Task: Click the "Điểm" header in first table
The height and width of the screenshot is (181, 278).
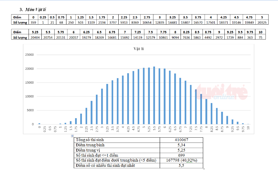Action: click(x=17, y=17)
